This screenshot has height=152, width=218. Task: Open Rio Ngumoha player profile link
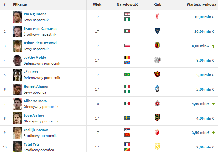coord(35,14)
